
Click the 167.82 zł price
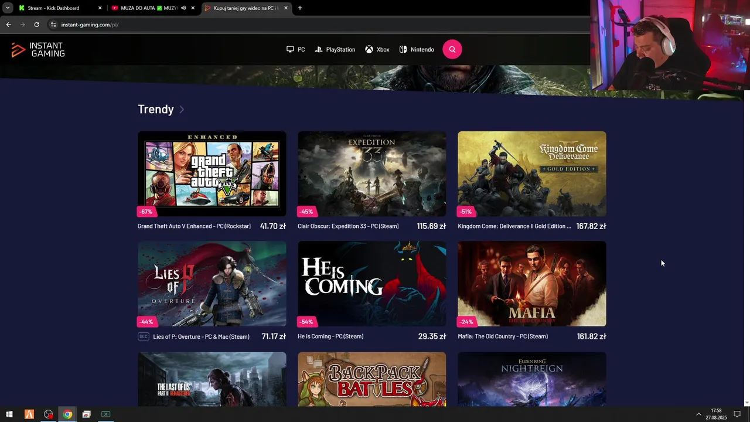point(591,226)
